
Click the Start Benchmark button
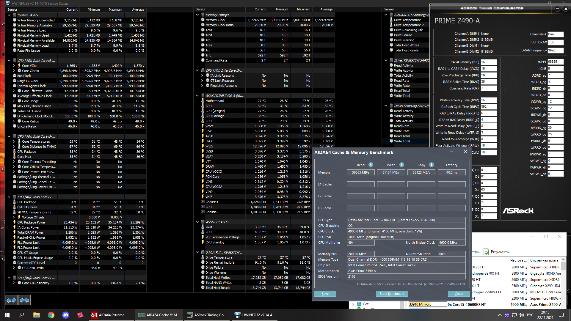click(x=392, y=294)
